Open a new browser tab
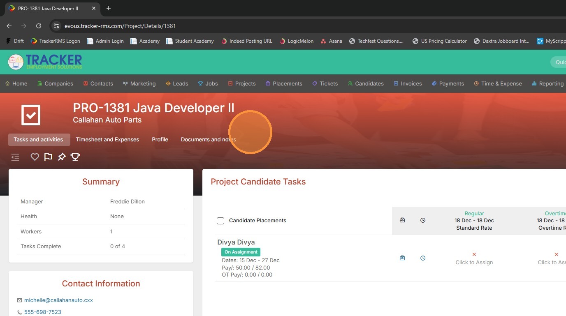This screenshot has height=316, width=566. coord(109,8)
